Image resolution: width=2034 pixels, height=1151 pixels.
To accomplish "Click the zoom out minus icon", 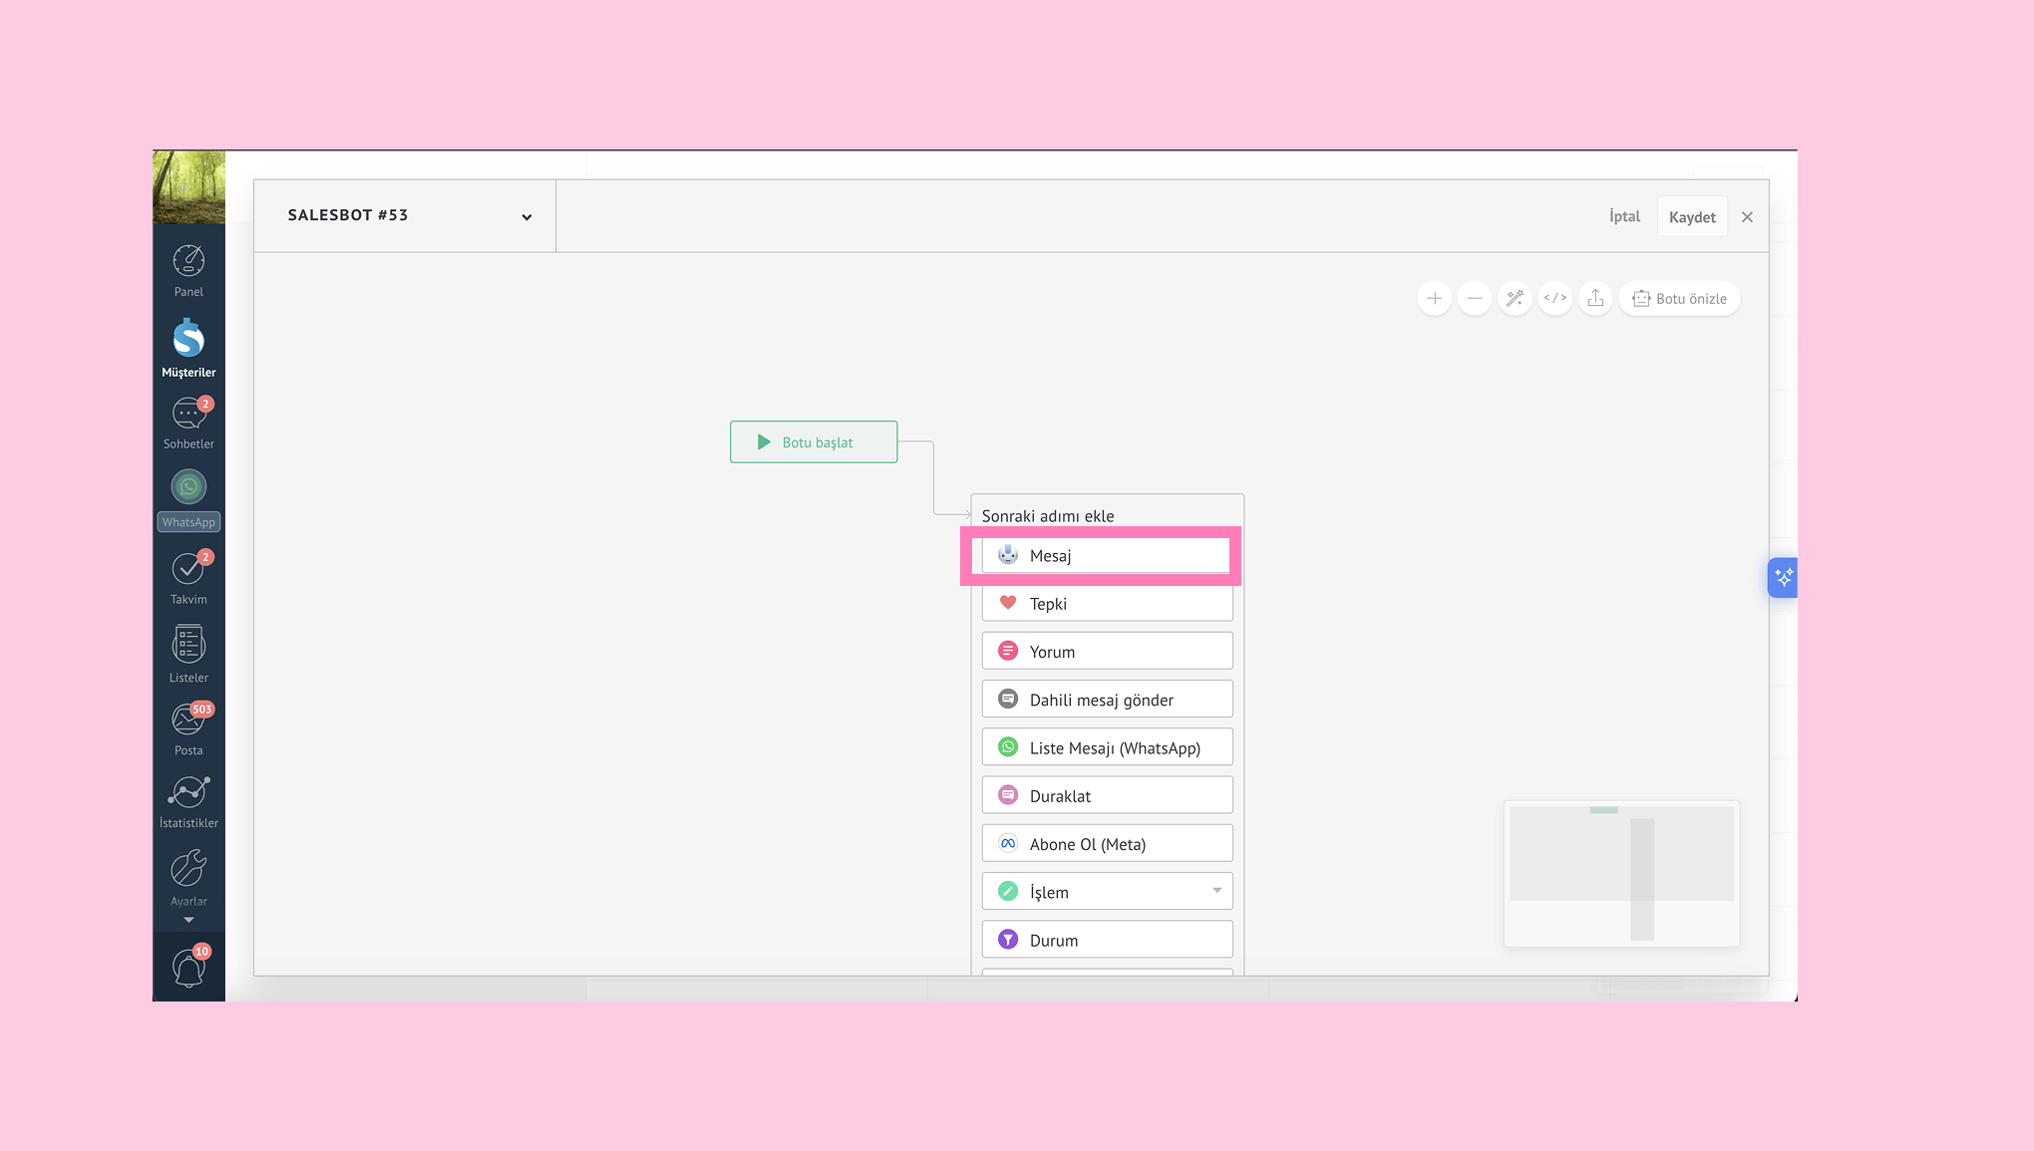I will pyautogui.click(x=1475, y=298).
